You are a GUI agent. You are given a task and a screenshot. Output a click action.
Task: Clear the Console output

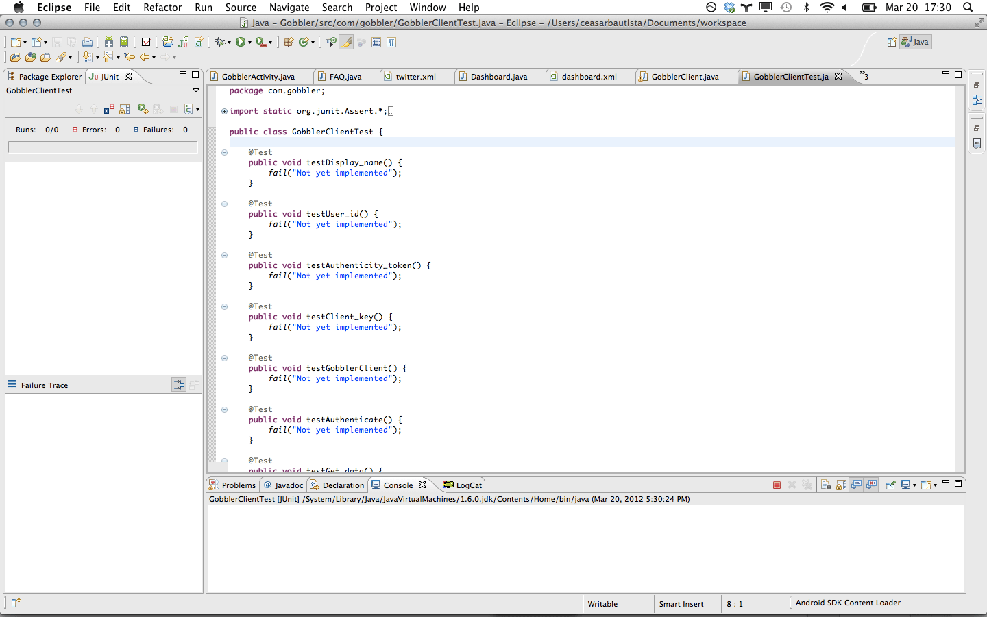(826, 485)
